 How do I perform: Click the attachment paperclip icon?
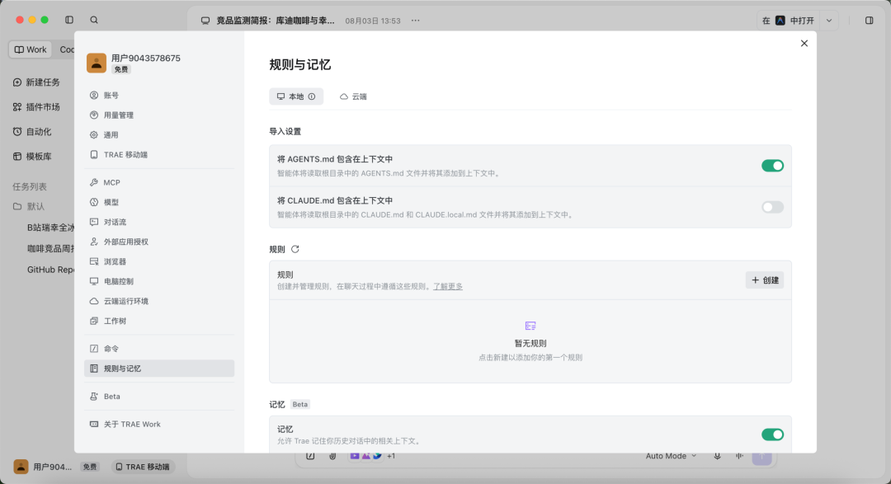pyautogui.click(x=332, y=456)
